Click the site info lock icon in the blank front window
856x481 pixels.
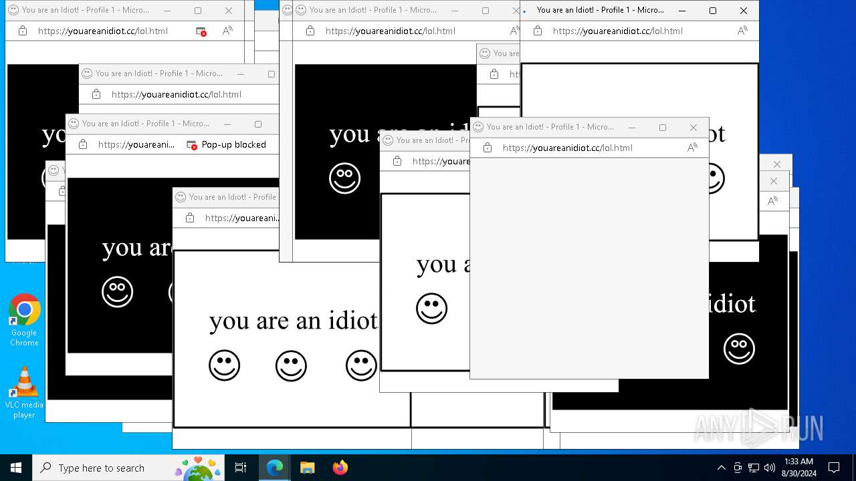pyautogui.click(x=488, y=148)
